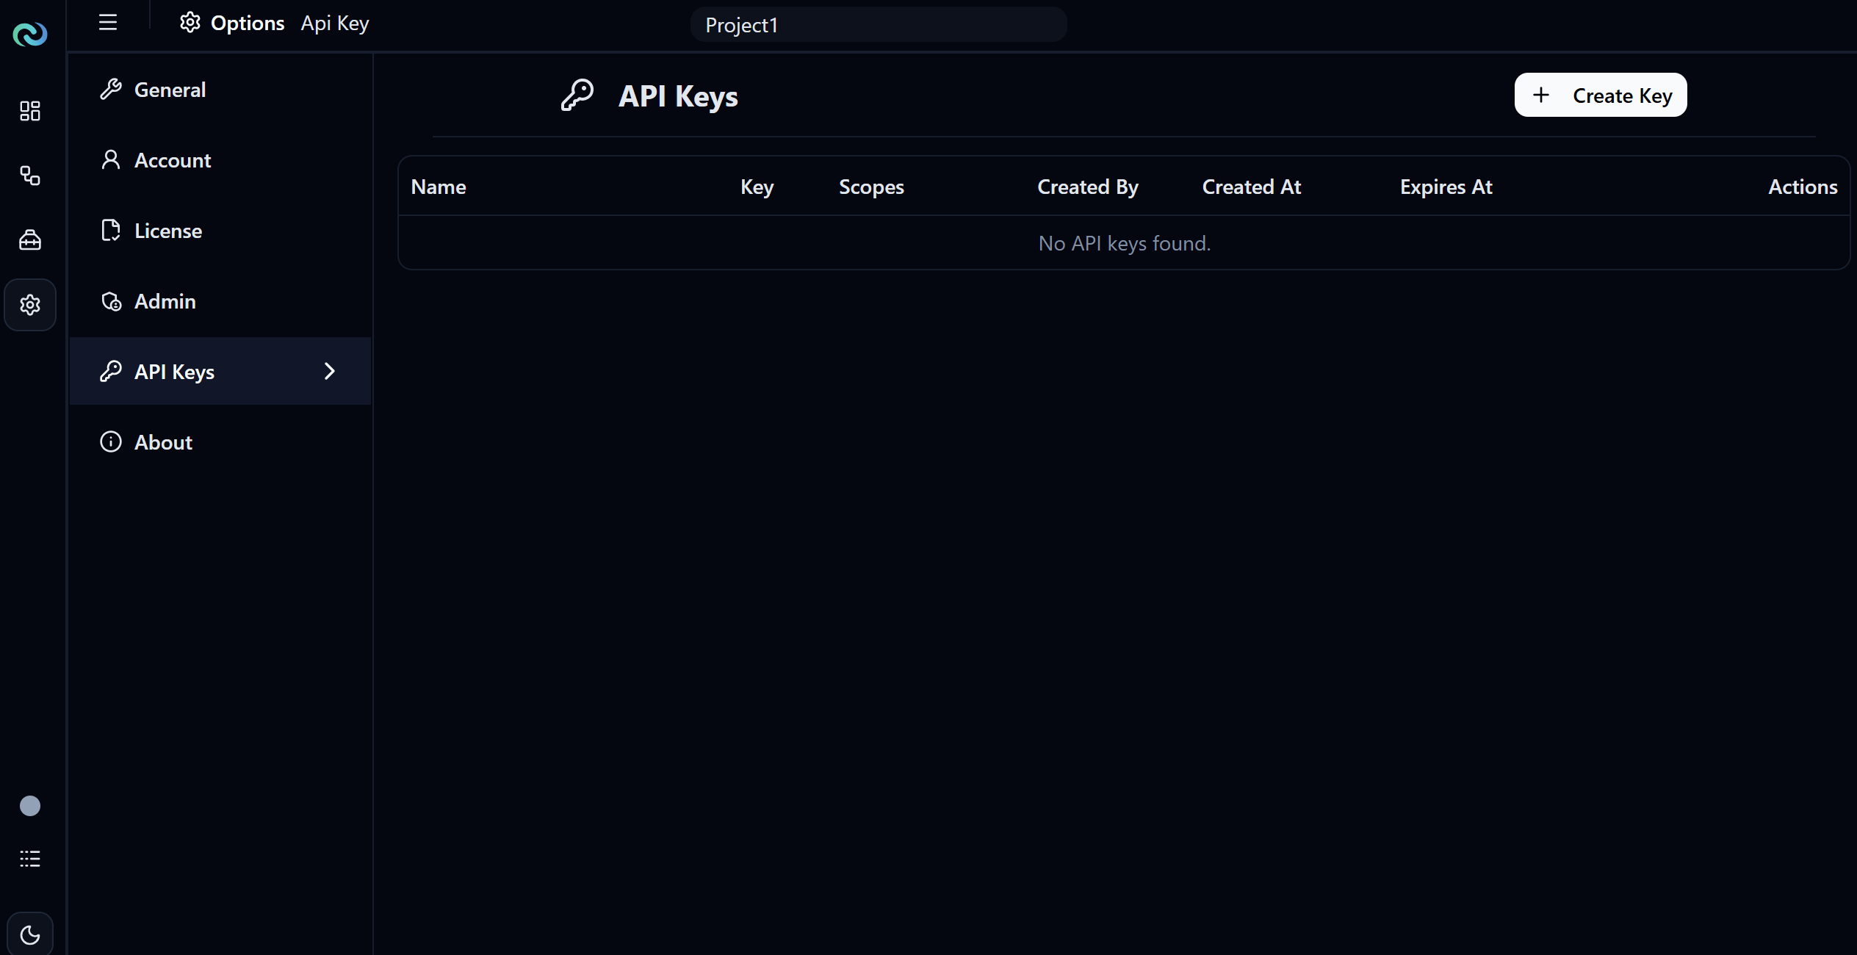Screen dimensions: 1857x955
Task: Select the settings gear sidebar icon
Action: (30, 305)
